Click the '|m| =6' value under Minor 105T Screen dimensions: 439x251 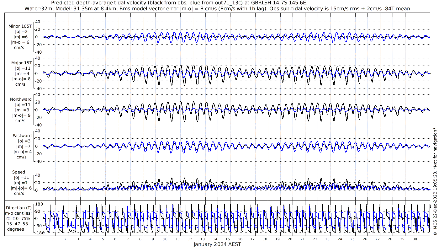pos(21,37)
